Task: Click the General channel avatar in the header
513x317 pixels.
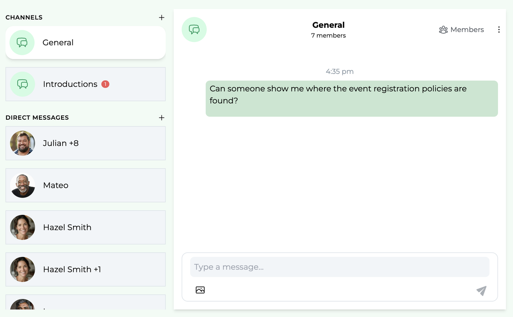Action: [x=194, y=29]
